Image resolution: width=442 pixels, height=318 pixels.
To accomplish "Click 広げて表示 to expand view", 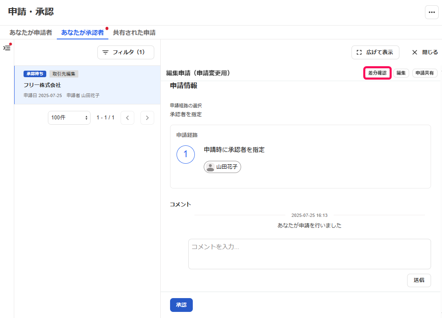I will pyautogui.click(x=375, y=52).
